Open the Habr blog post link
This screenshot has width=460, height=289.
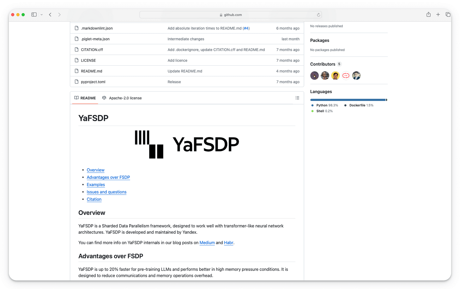coord(228,243)
